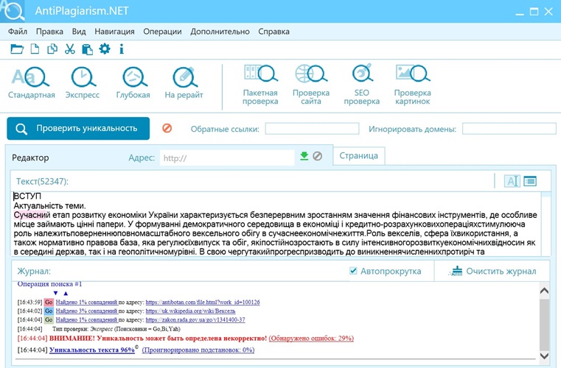Open the Операции menu

(162, 32)
